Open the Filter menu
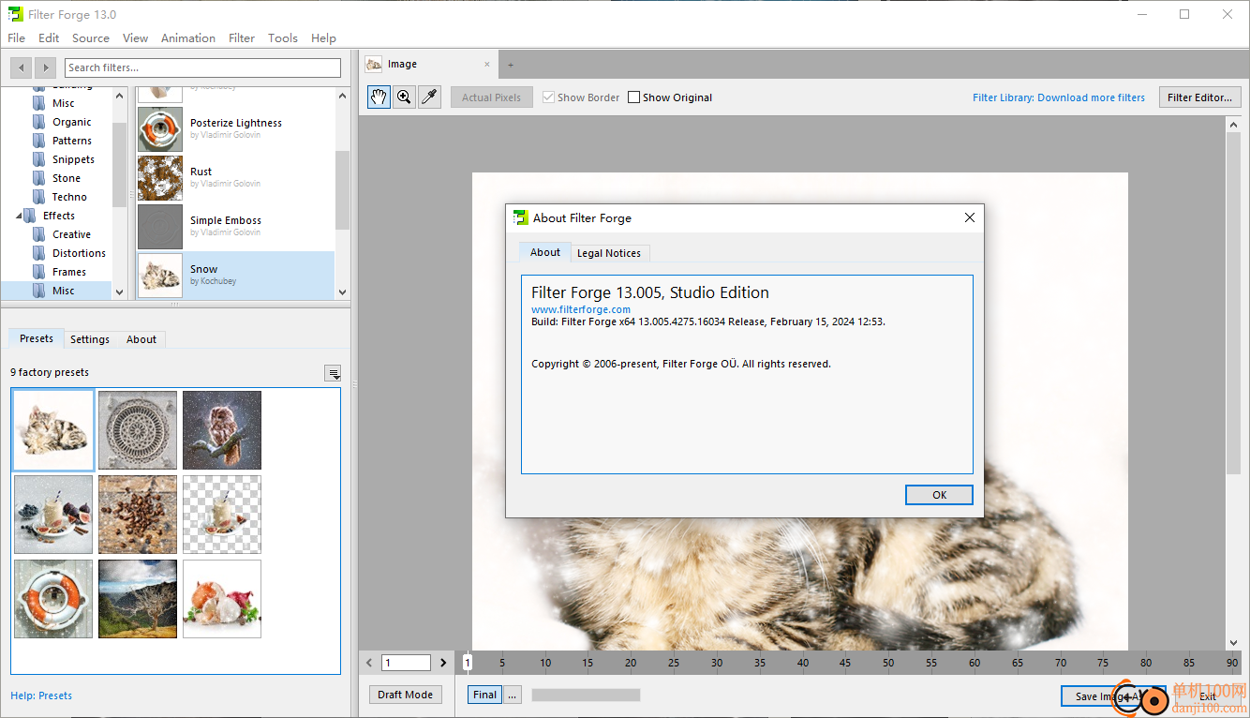Viewport: 1250px width, 718px height. tap(242, 38)
